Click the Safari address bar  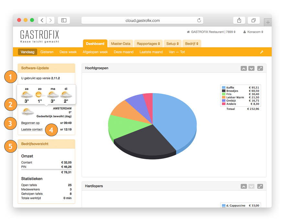coord(142,20)
